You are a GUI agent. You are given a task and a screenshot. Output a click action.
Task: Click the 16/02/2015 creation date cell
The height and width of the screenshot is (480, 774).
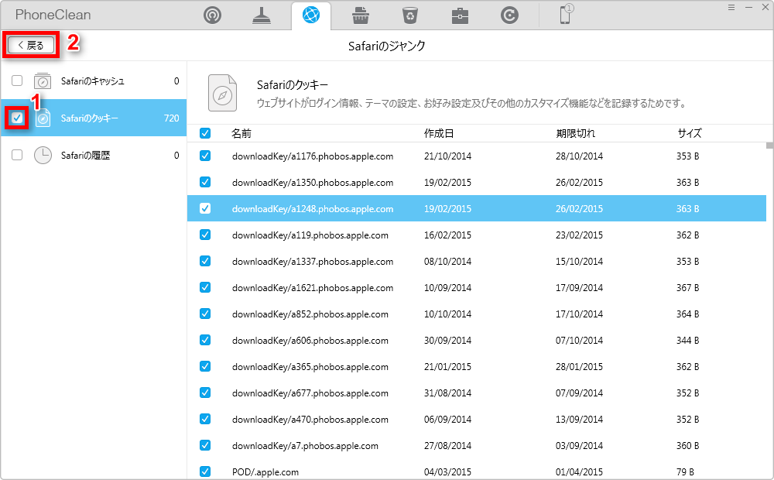447,235
